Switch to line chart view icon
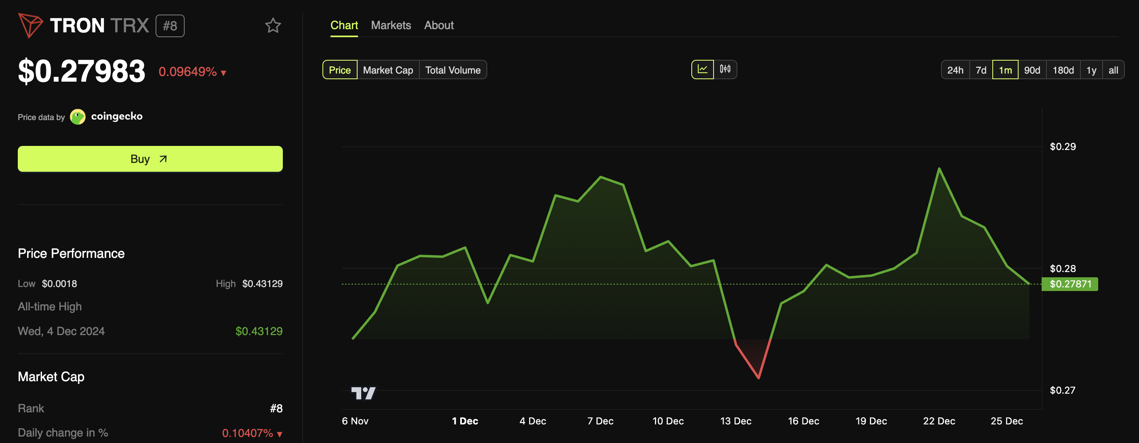The width and height of the screenshot is (1139, 443). tap(702, 70)
